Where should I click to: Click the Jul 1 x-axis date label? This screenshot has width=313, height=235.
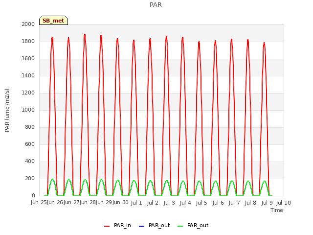pyautogui.click(x=136, y=203)
